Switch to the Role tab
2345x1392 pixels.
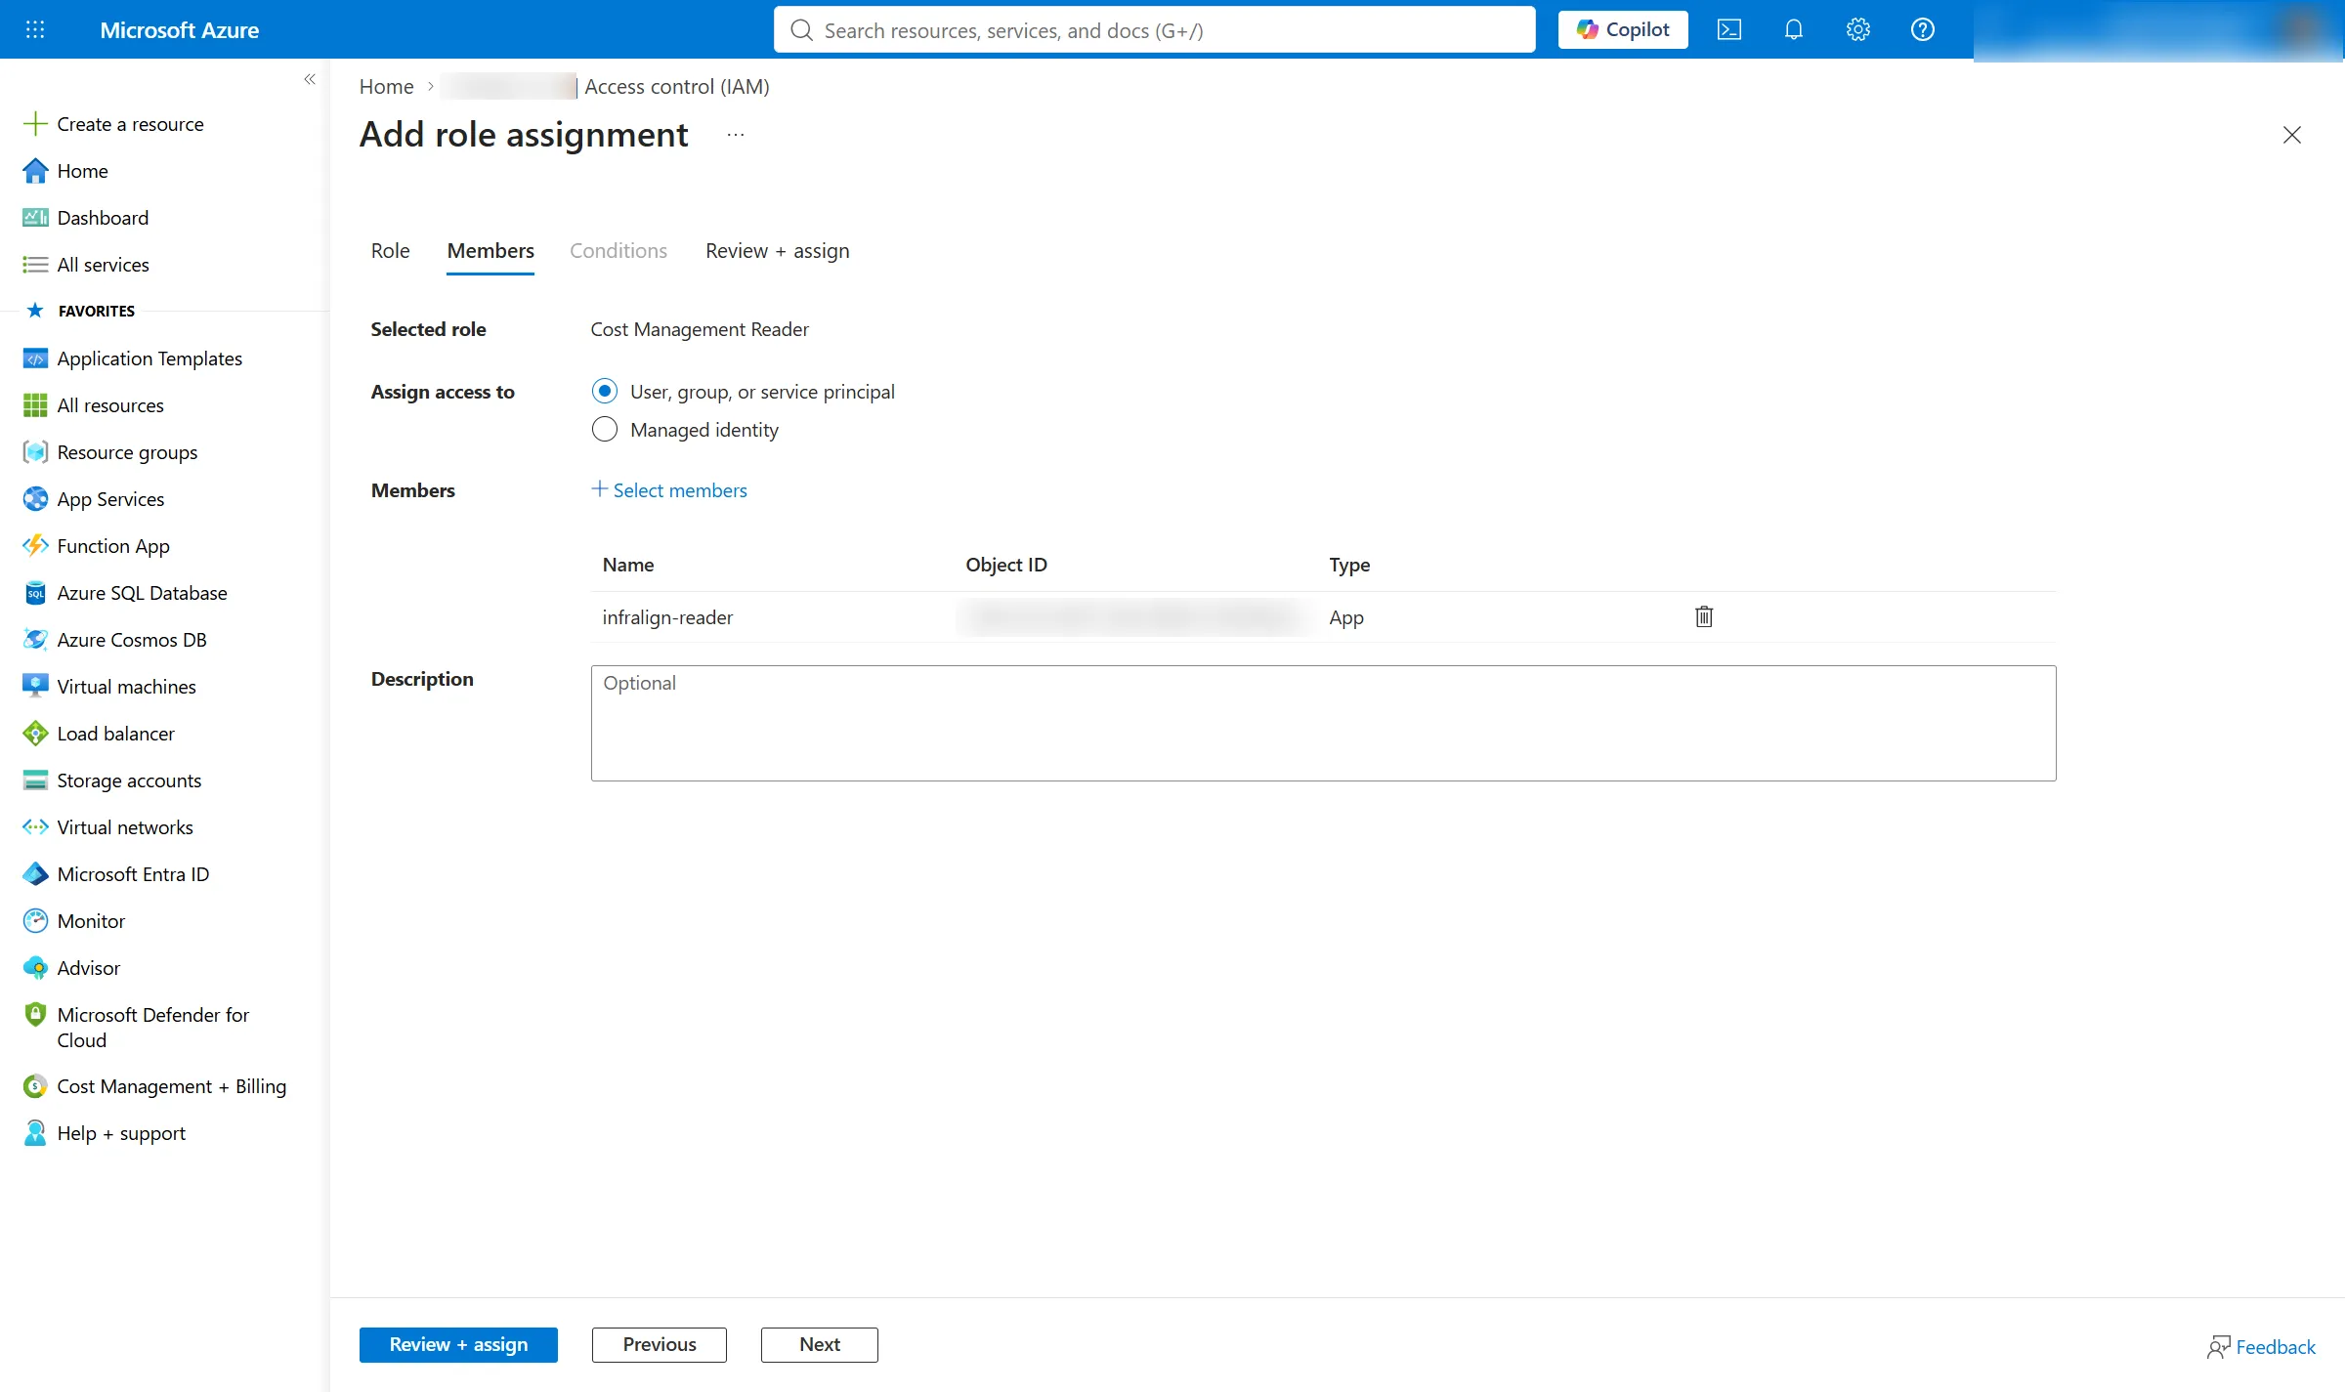(390, 251)
